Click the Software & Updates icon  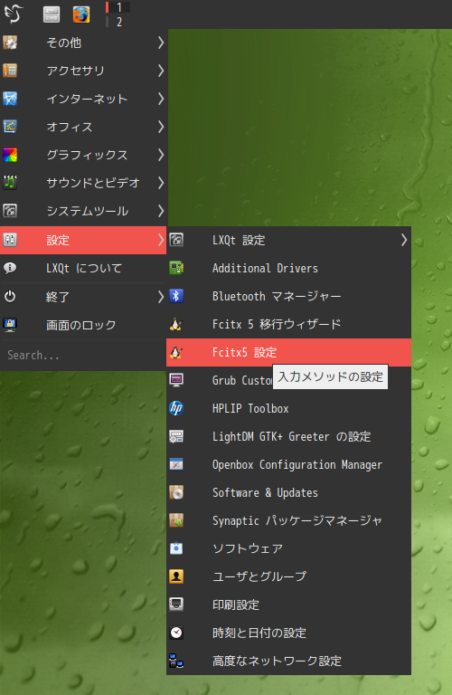(176, 492)
